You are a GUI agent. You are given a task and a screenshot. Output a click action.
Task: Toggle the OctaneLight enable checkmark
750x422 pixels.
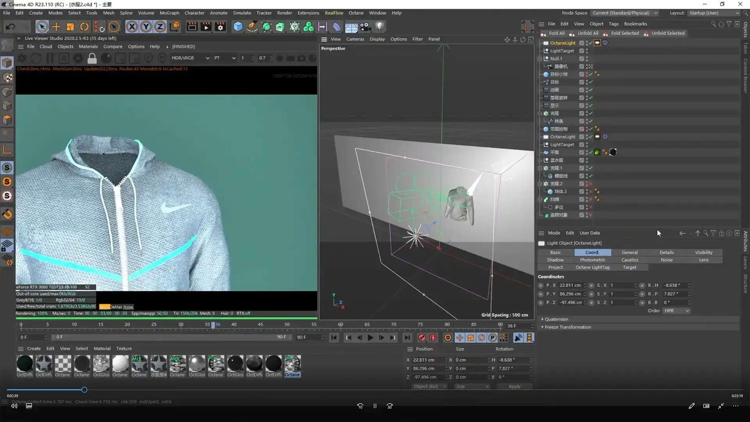[591, 43]
